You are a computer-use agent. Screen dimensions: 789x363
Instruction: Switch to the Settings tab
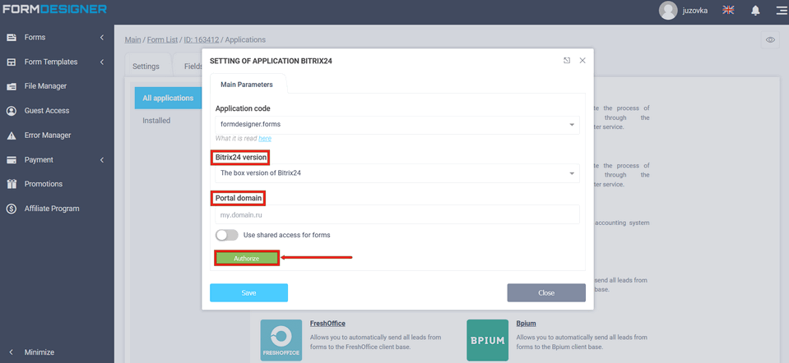point(146,67)
